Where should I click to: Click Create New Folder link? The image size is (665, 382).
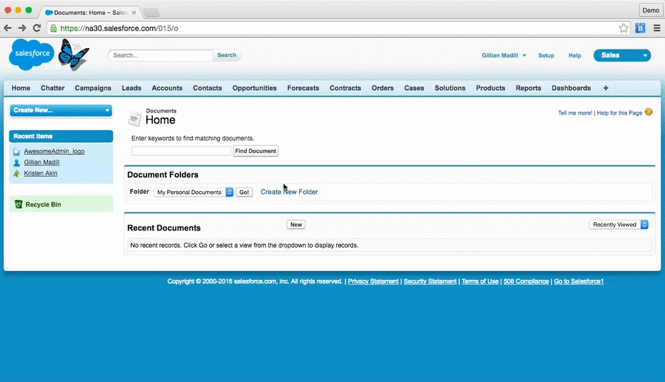point(289,192)
